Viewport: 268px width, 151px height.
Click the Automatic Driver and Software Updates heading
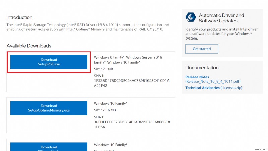tap(221, 18)
